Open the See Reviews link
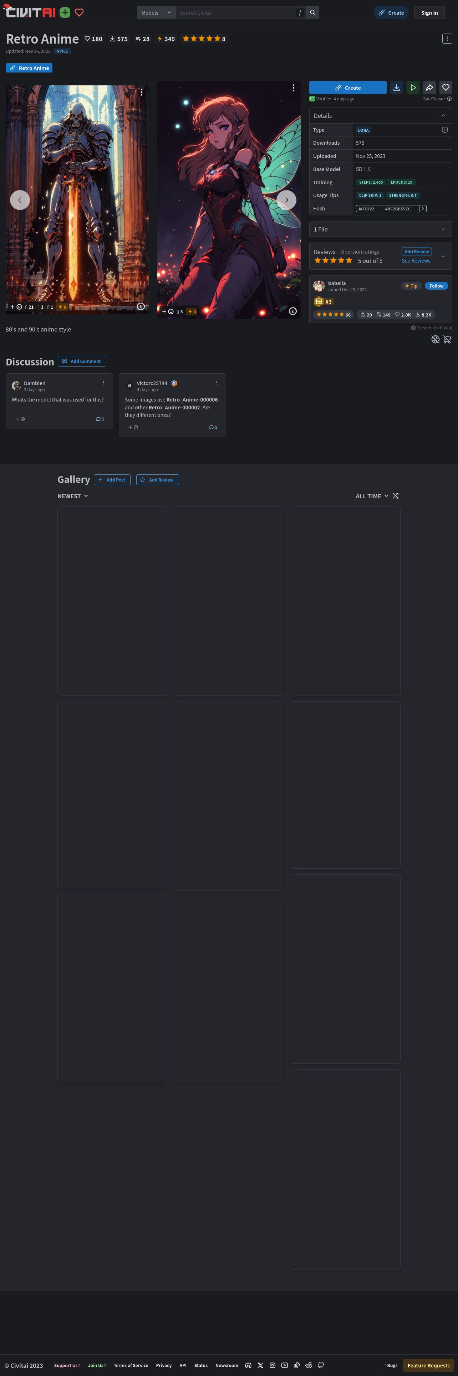The width and height of the screenshot is (458, 1376). 416,261
